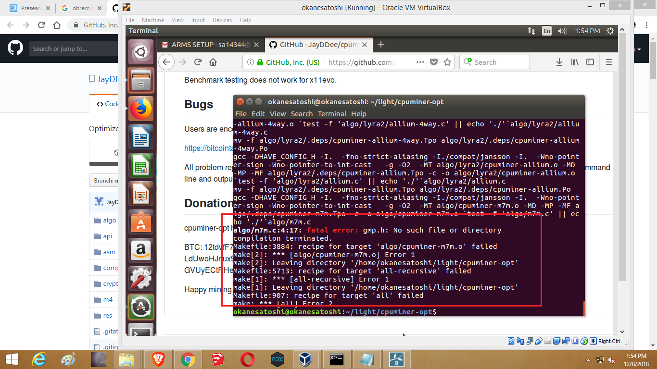Open Brave browser from Windows taskbar

158,359
